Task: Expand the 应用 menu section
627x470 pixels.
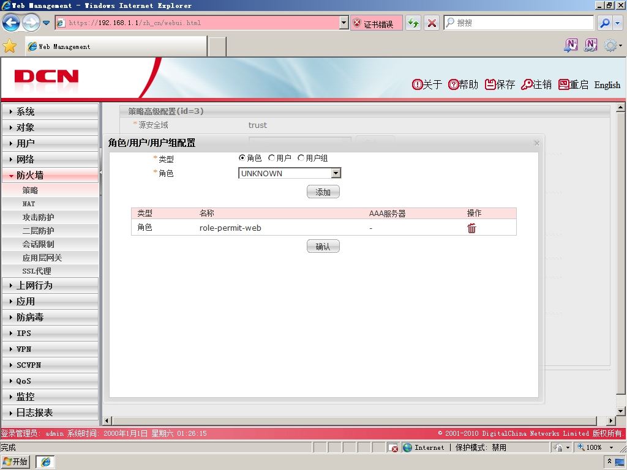Action: coord(50,301)
